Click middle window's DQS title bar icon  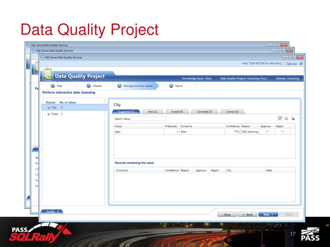pyautogui.click(x=34, y=50)
